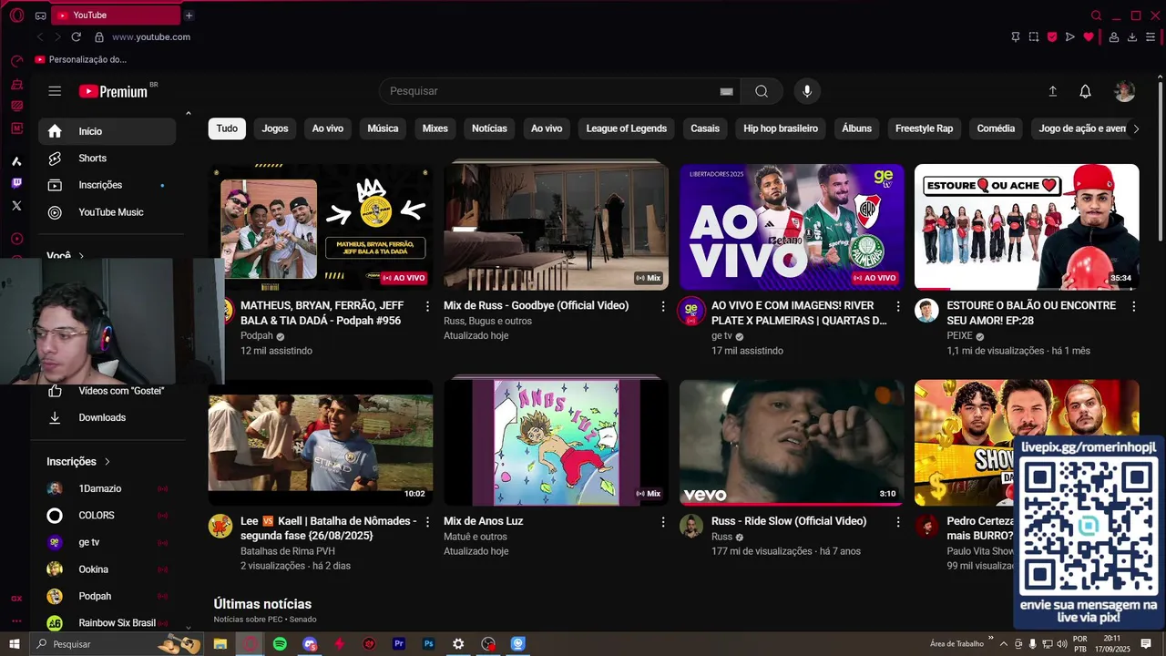Viewport: 1166px width, 656px height.
Task: Open the notifications bell
Action: [1085, 91]
